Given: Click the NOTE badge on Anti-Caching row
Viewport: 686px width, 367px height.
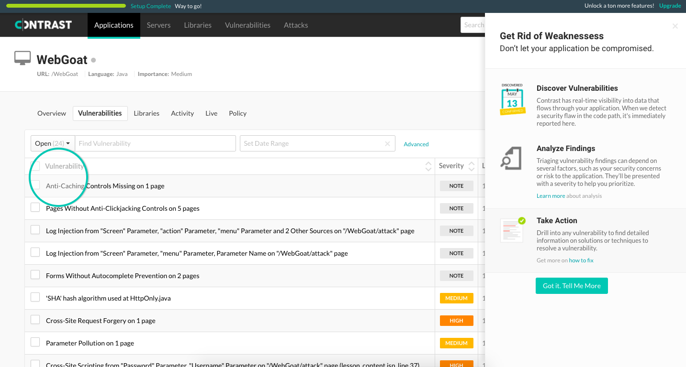Looking at the screenshot, I should 457,186.
